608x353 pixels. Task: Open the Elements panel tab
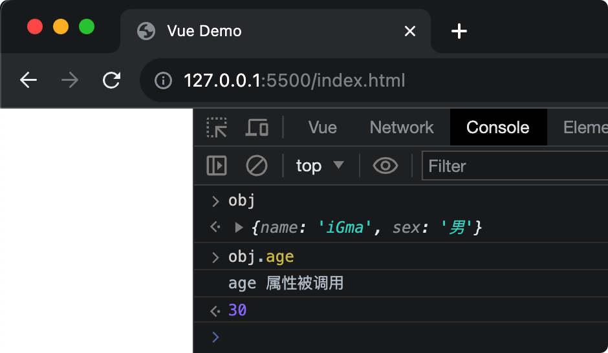[x=584, y=127]
